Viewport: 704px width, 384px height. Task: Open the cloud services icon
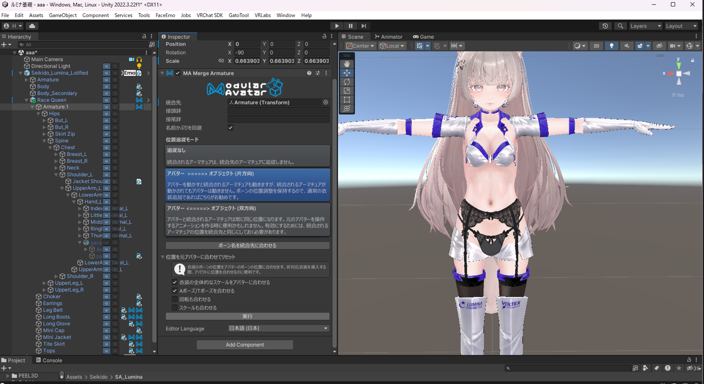(32, 26)
